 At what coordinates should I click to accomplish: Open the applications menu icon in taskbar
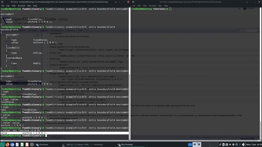pos(2,145)
